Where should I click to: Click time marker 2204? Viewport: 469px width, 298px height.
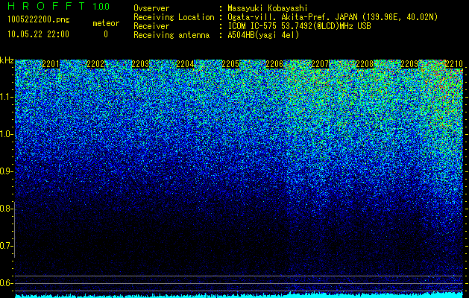tap(185, 64)
